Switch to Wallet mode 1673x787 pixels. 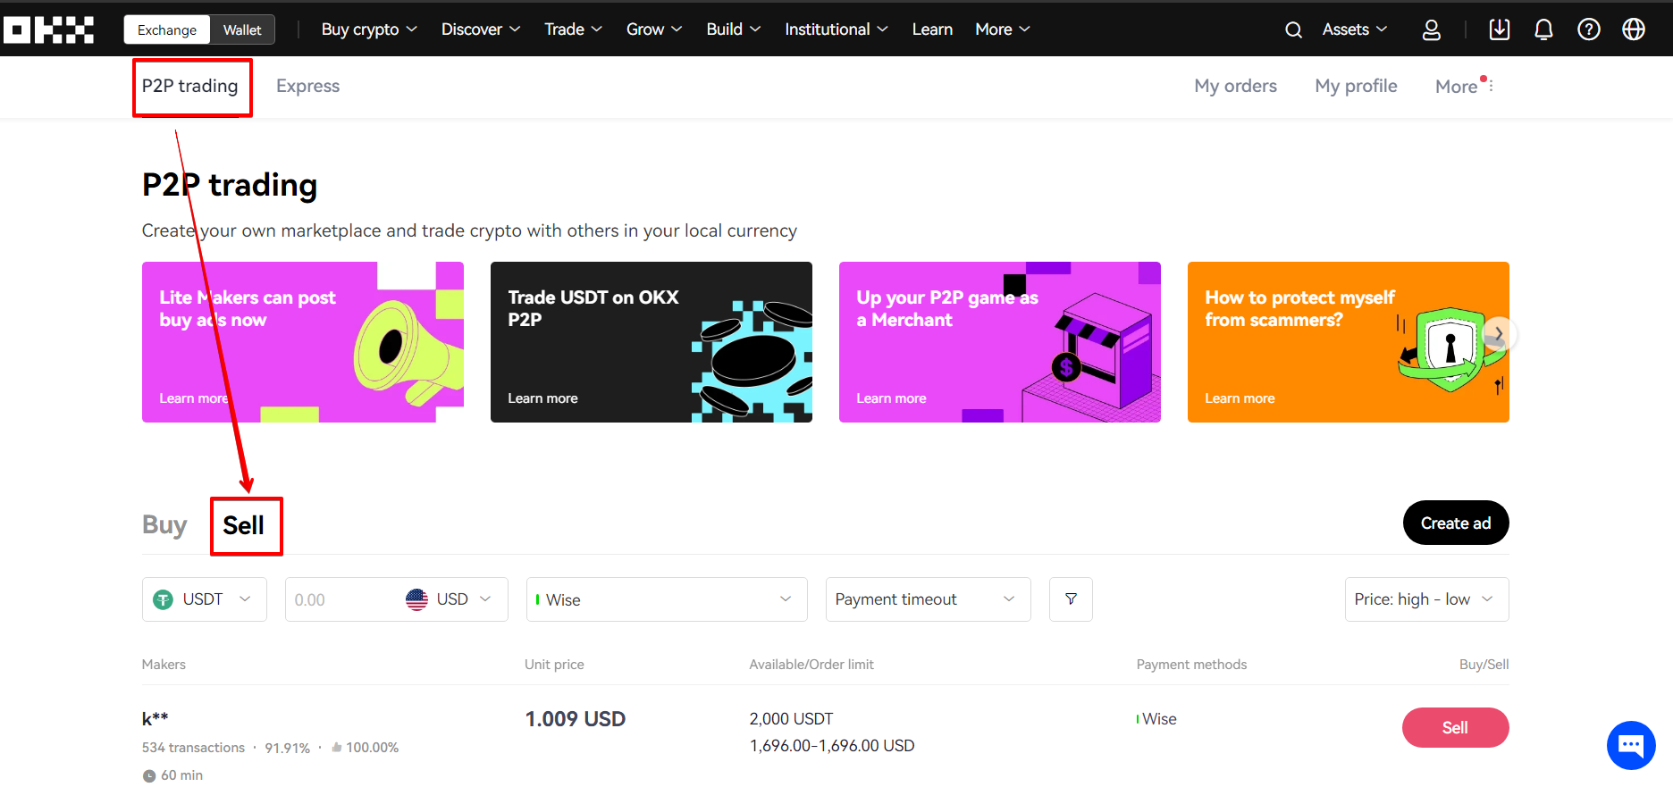click(x=242, y=29)
